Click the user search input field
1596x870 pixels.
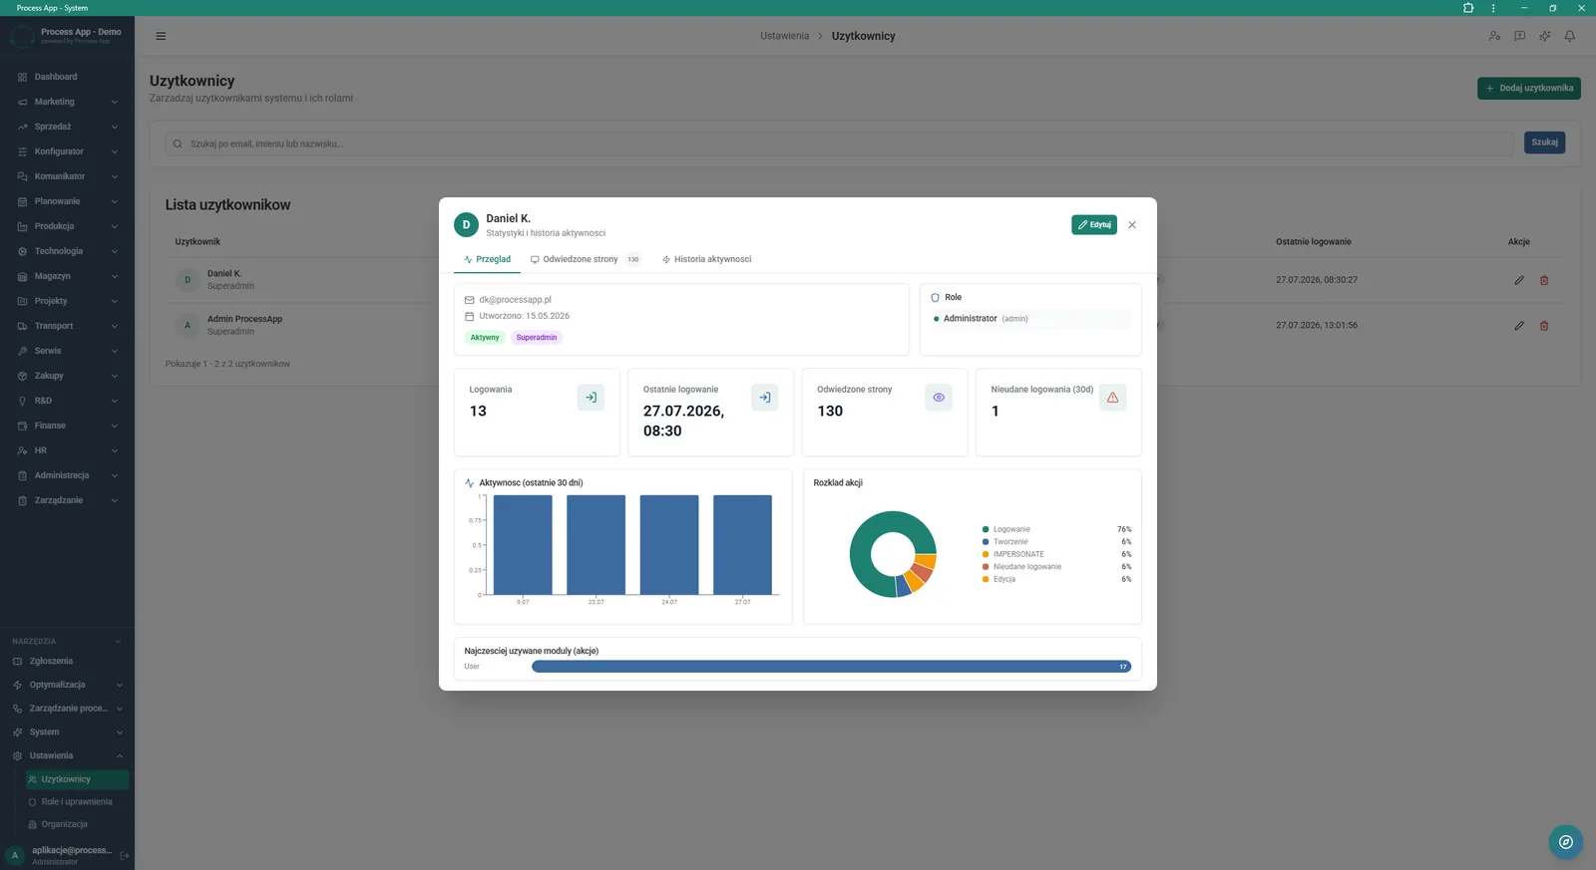tap(839, 144)
